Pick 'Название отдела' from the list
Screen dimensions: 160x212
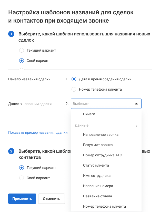click(x=97, y=196)
